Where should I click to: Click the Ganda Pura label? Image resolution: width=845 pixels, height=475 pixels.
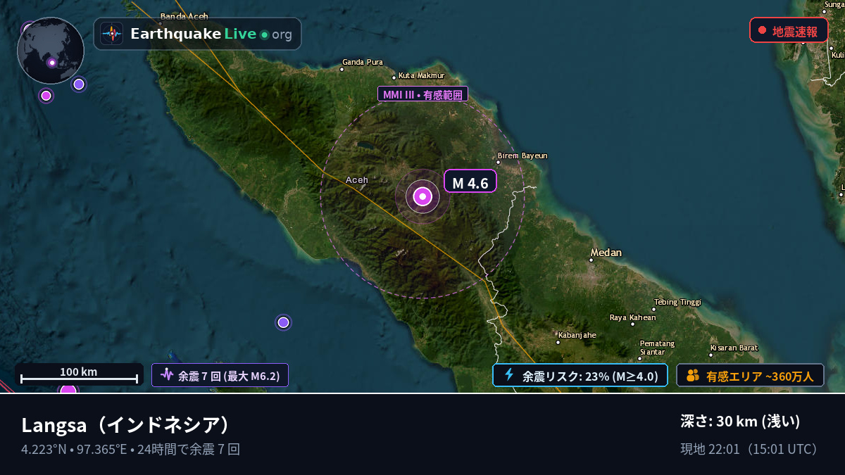coord(363,62)
